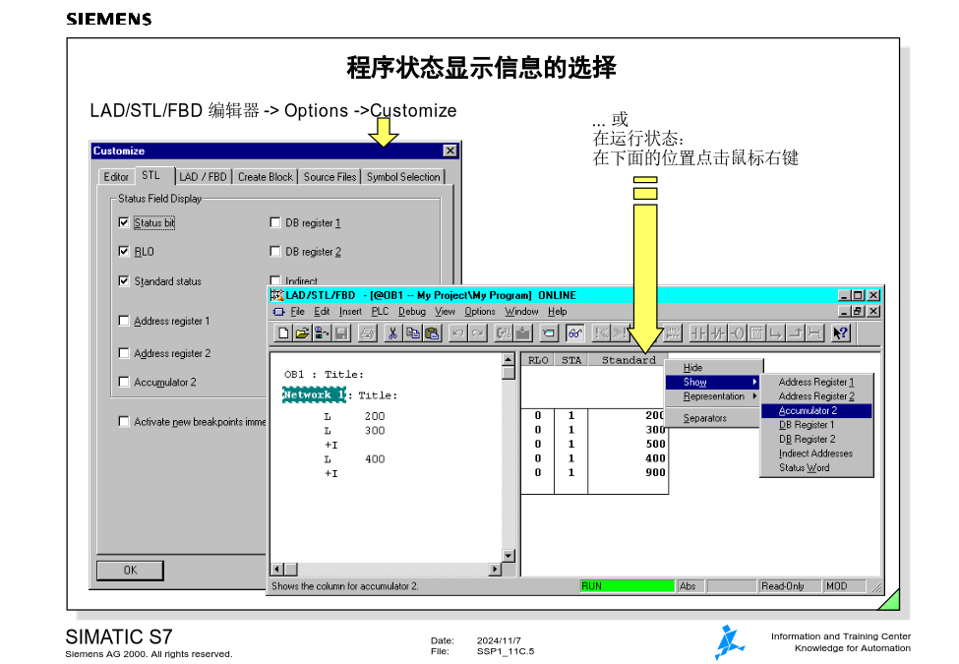
Task: Click the code pane scroll-down arrow
Action: 509,556
